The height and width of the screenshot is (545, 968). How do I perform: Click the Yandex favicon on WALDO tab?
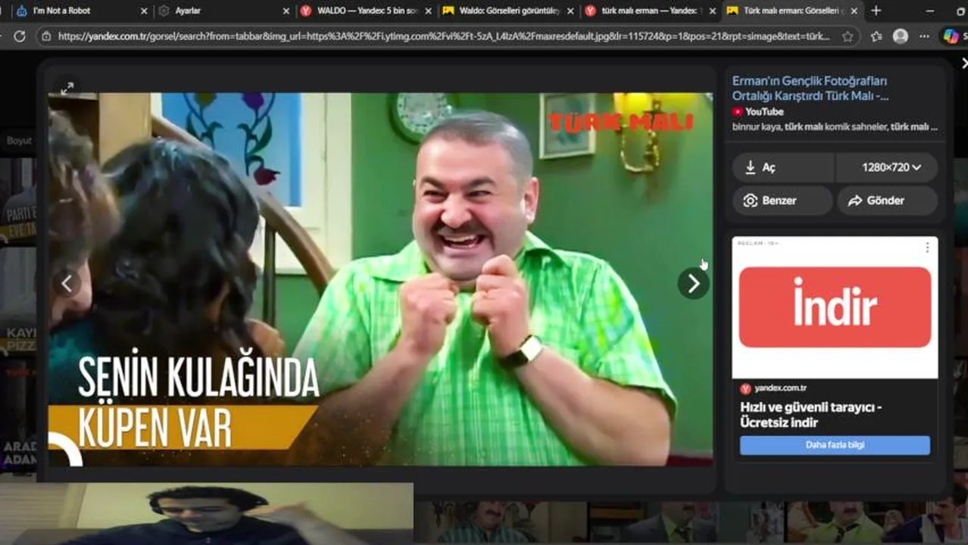pyautogui.click(x=305, y=11)
